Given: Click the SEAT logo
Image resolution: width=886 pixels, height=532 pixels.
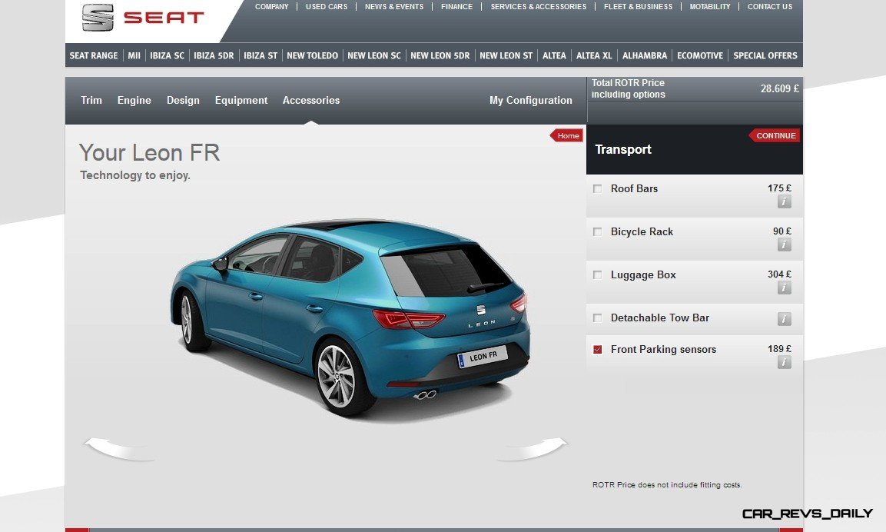Looking at the screenshot, I should click(x=142, y=18).
